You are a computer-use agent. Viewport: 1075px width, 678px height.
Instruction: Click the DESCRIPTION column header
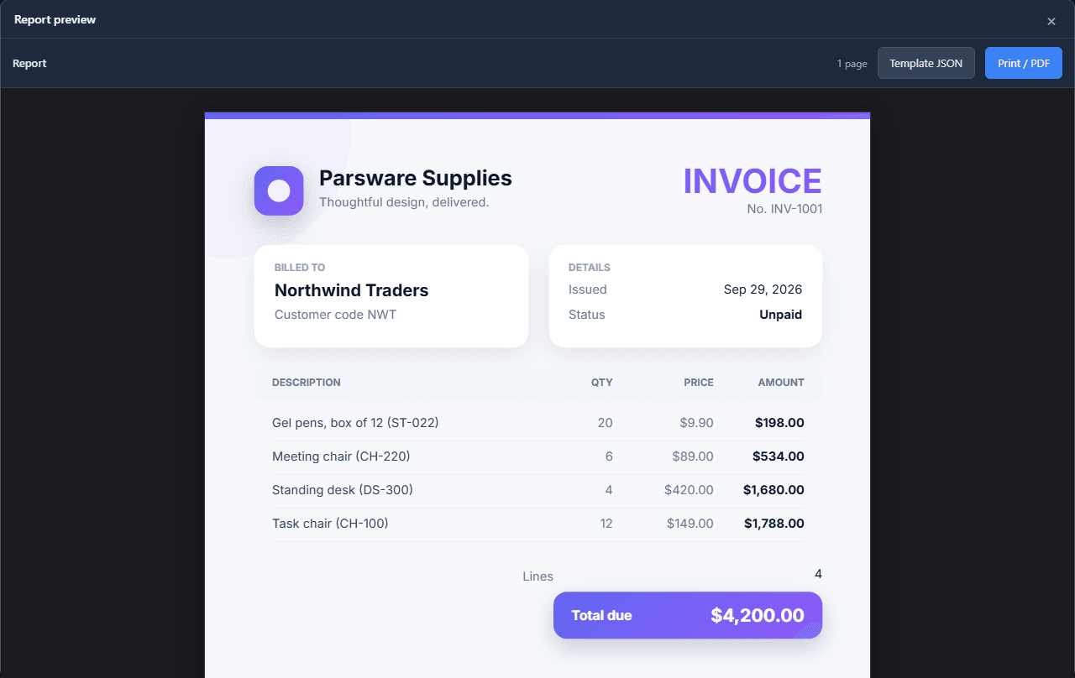click(x=307, y=383)
